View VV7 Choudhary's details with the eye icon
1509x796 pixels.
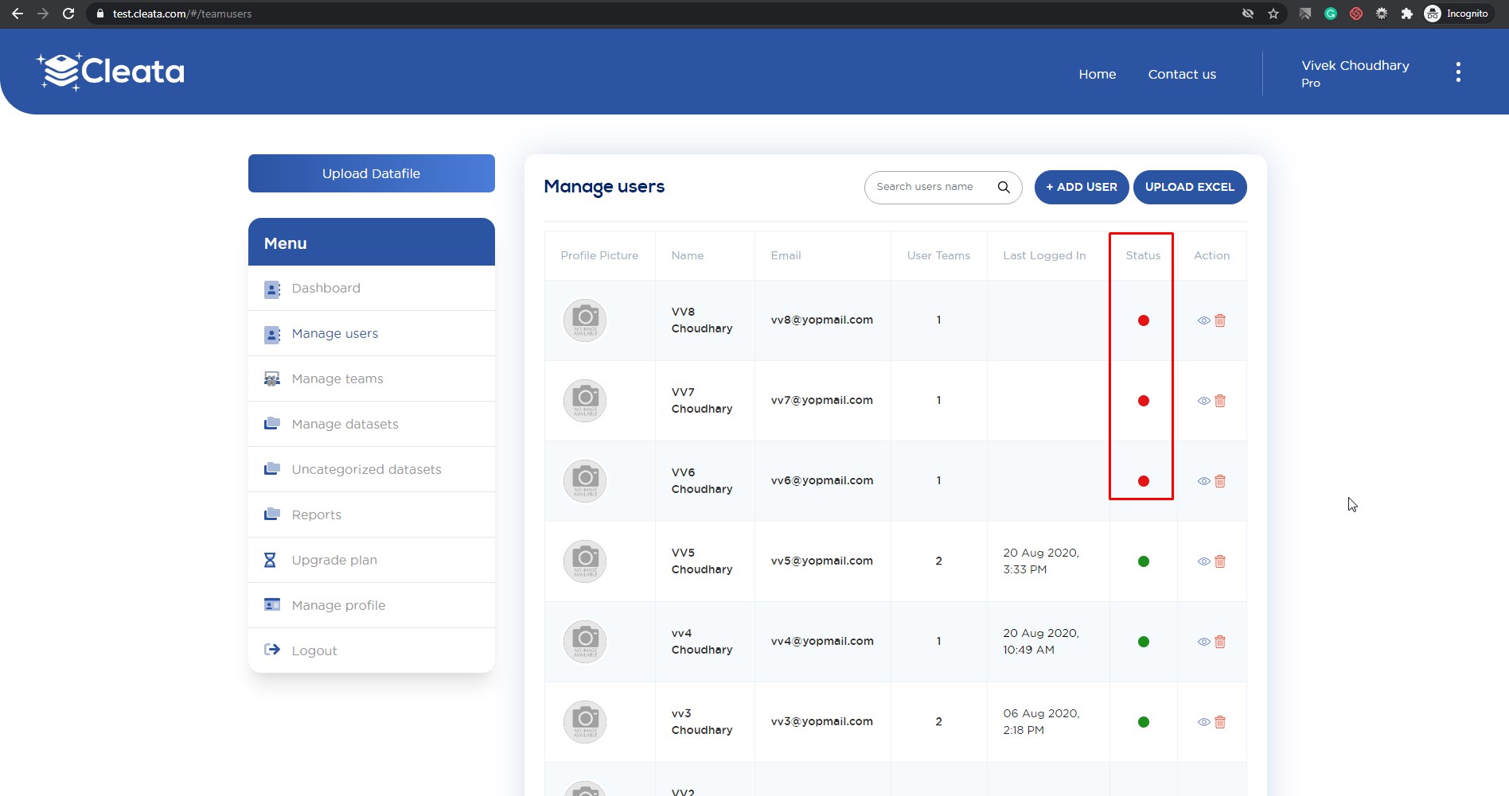(1203, 401)
